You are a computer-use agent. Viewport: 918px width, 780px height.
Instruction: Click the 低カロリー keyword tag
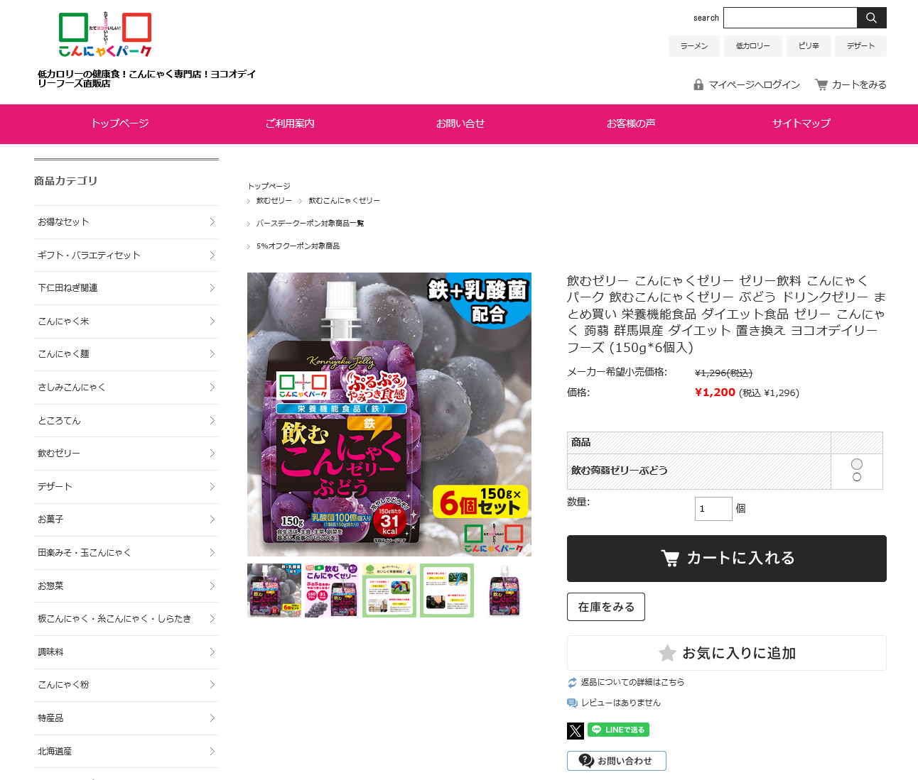click(x=753, y=46)
